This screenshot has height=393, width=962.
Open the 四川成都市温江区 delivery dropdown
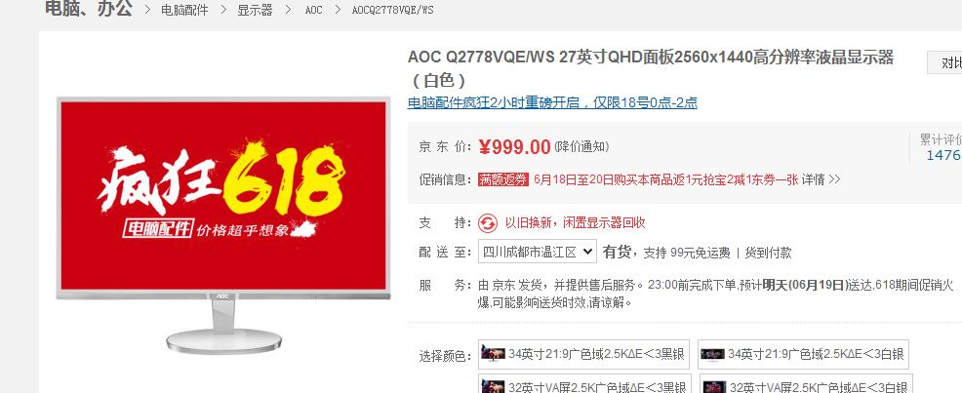pos(537,252)
